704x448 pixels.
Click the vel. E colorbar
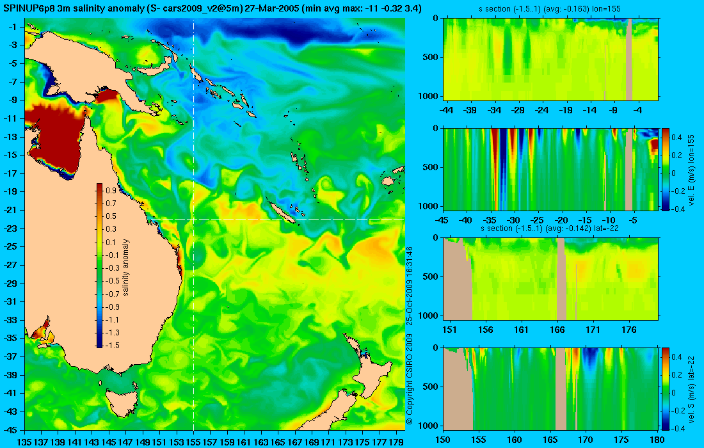coord(665,169)
